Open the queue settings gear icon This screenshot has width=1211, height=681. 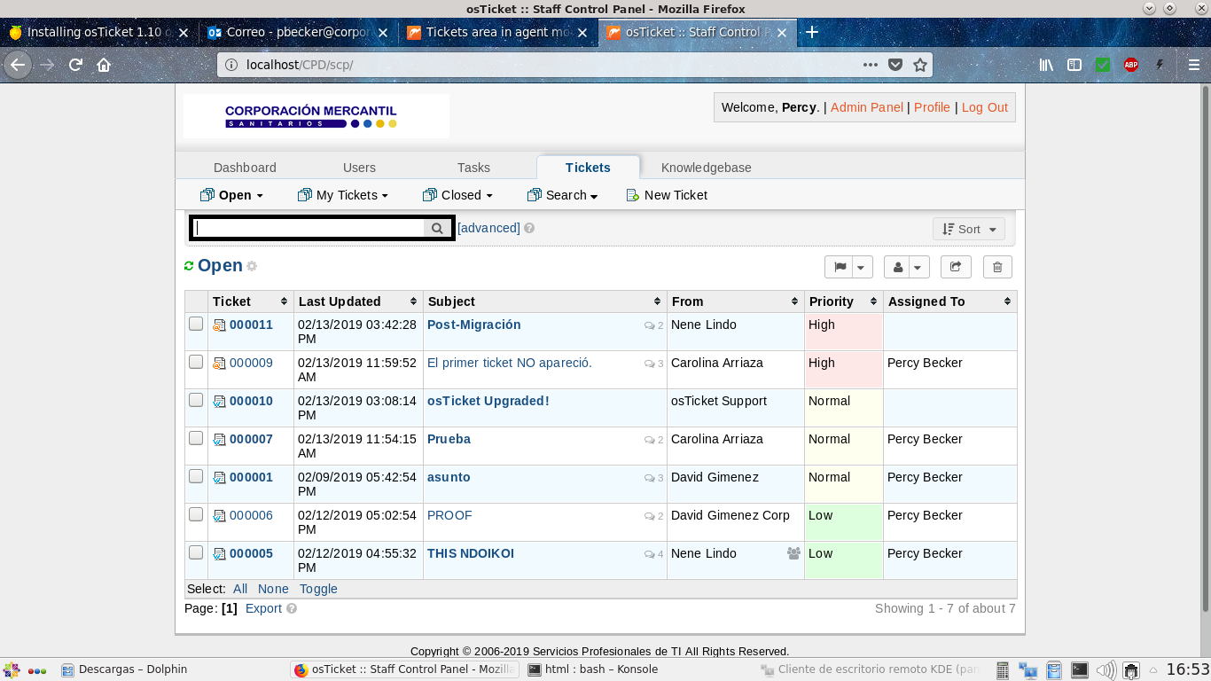pos(252,266)
